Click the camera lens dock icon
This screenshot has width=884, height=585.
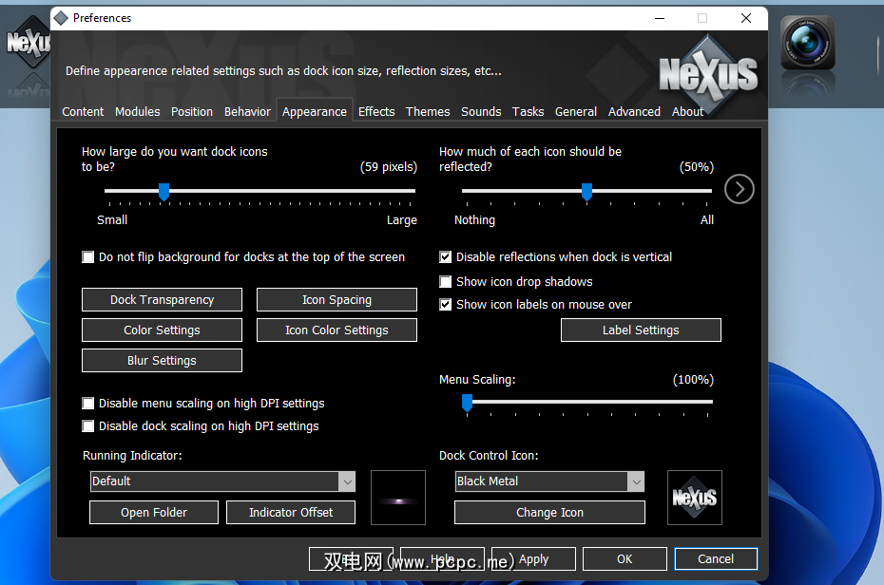coord(807,43)
